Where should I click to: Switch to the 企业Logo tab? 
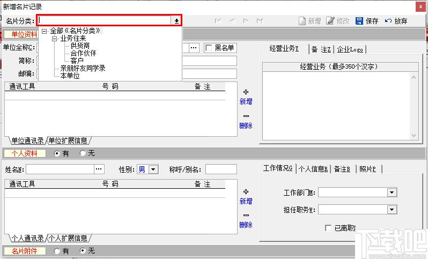(x=350, y=49)
